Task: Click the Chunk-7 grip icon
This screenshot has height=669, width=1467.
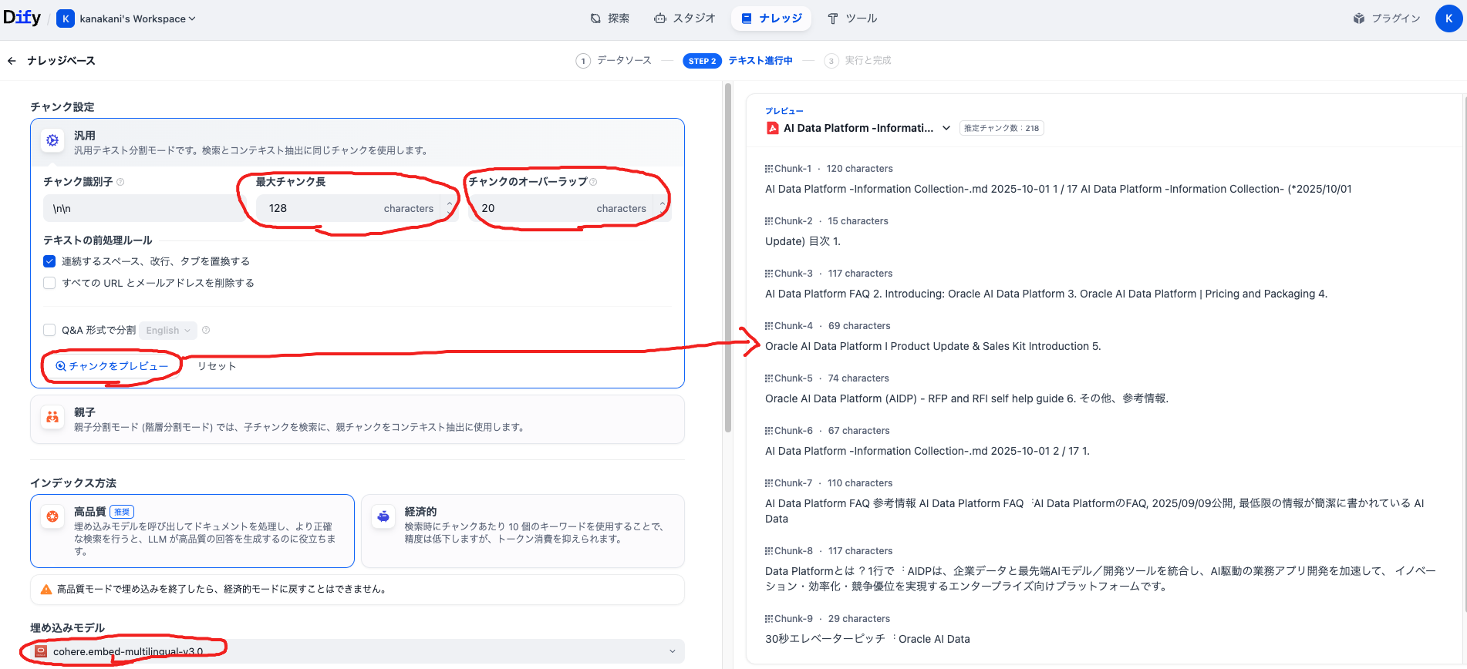Action: point(769,483)
